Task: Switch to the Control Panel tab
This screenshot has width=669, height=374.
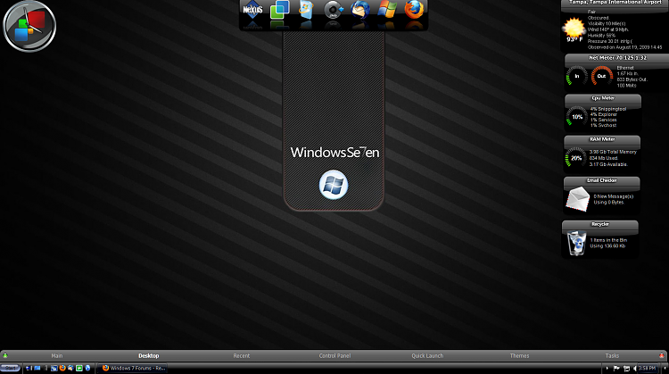Action: pyautogui.click(x=334, y=355)
